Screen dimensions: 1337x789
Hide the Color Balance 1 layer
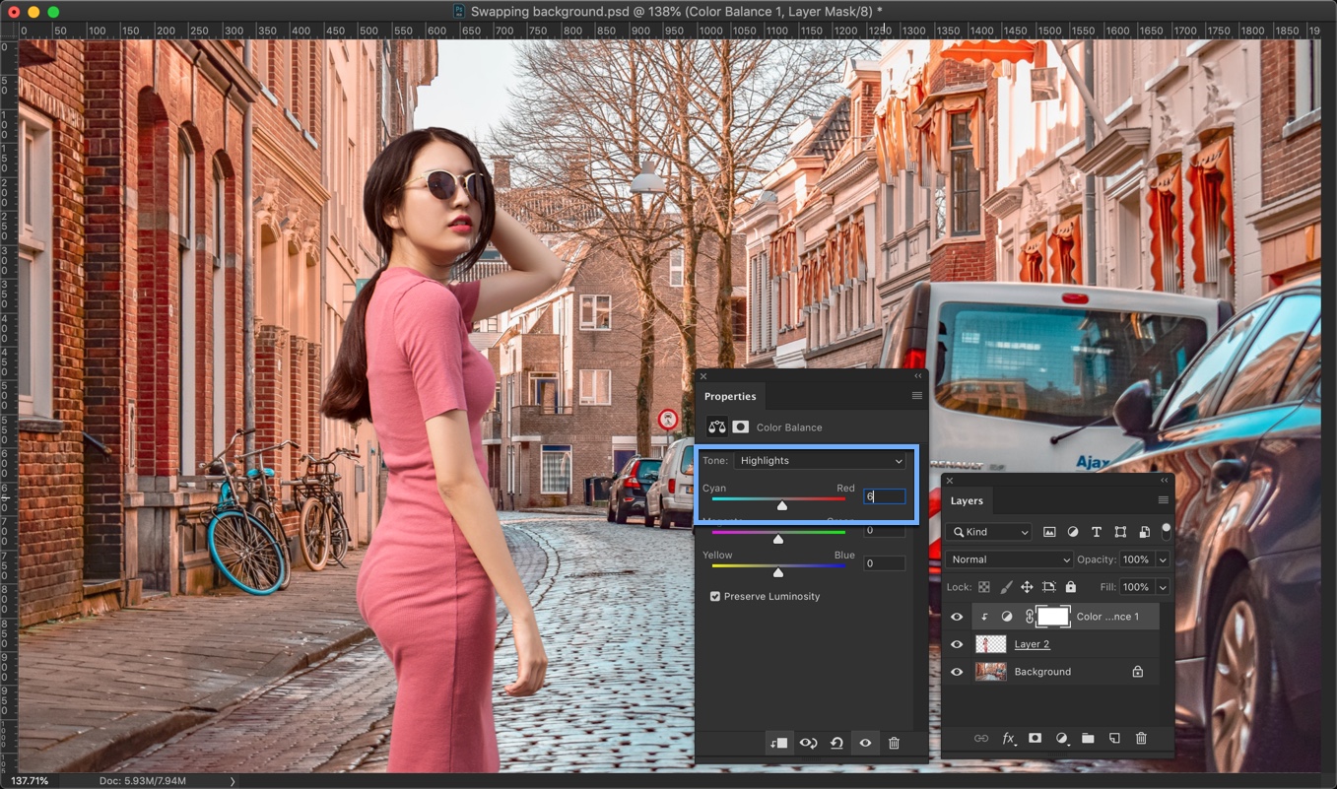coord(956,617)
